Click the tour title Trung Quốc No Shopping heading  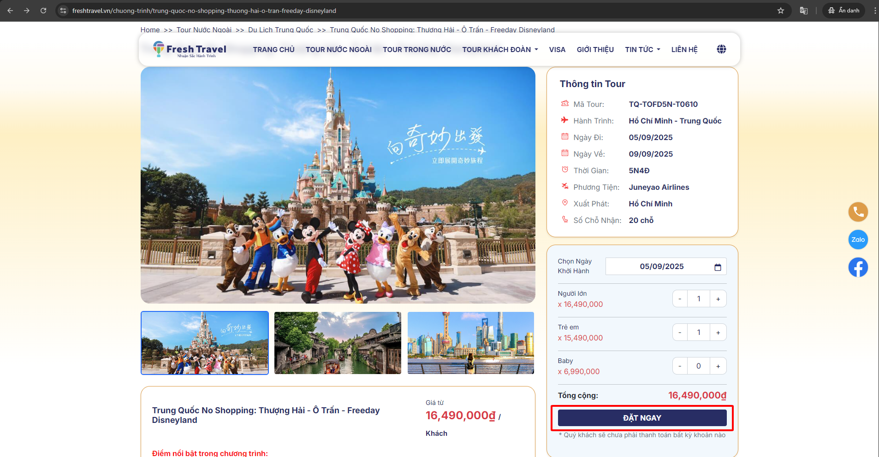point(266,415)
